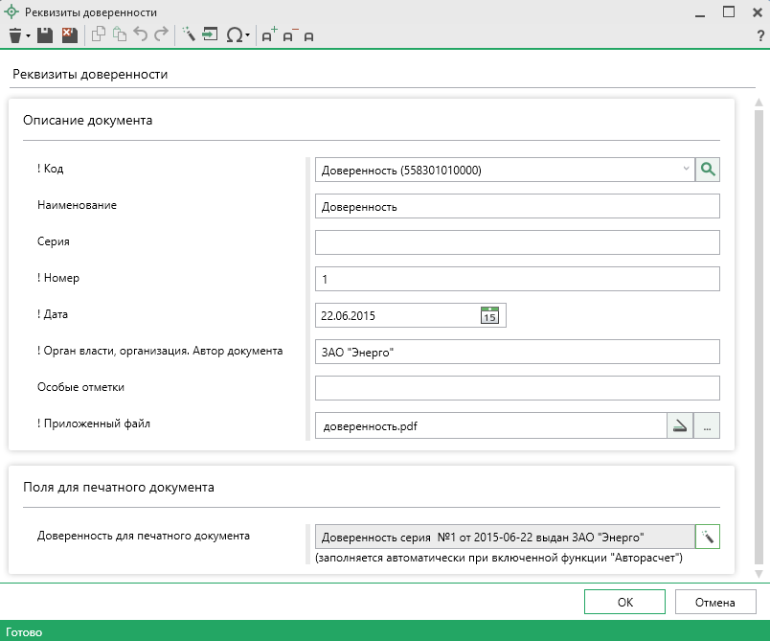The image size is (770, 641).
Task: Click the magnifier search button beside Код
Action: [708, 170]
